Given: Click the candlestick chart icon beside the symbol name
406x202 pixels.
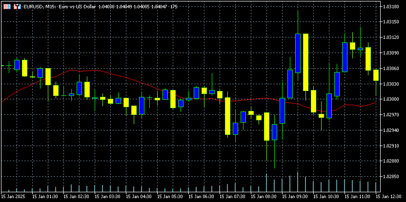Looking at the screenshot, I should [x=17, y=6].
